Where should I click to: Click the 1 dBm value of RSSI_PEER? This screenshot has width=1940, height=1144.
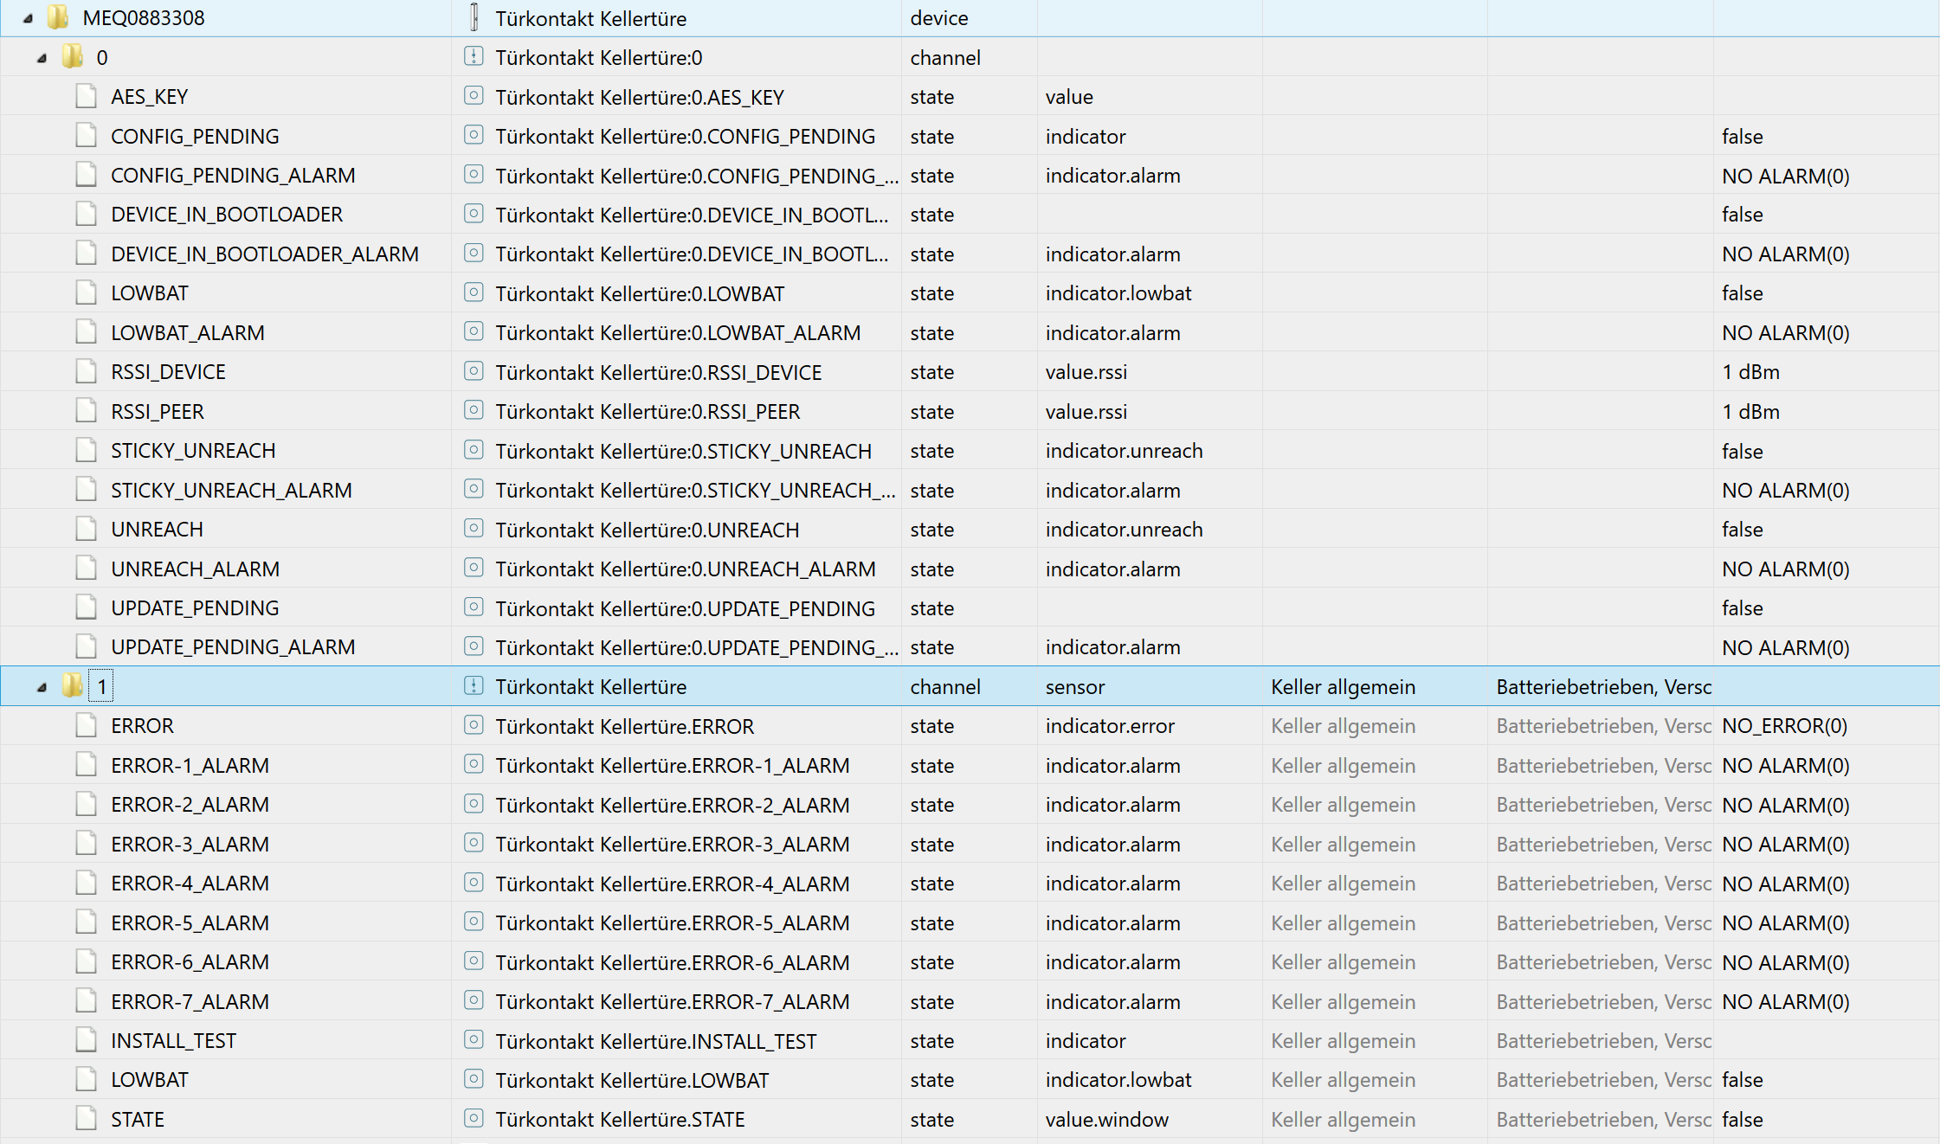1750,411
